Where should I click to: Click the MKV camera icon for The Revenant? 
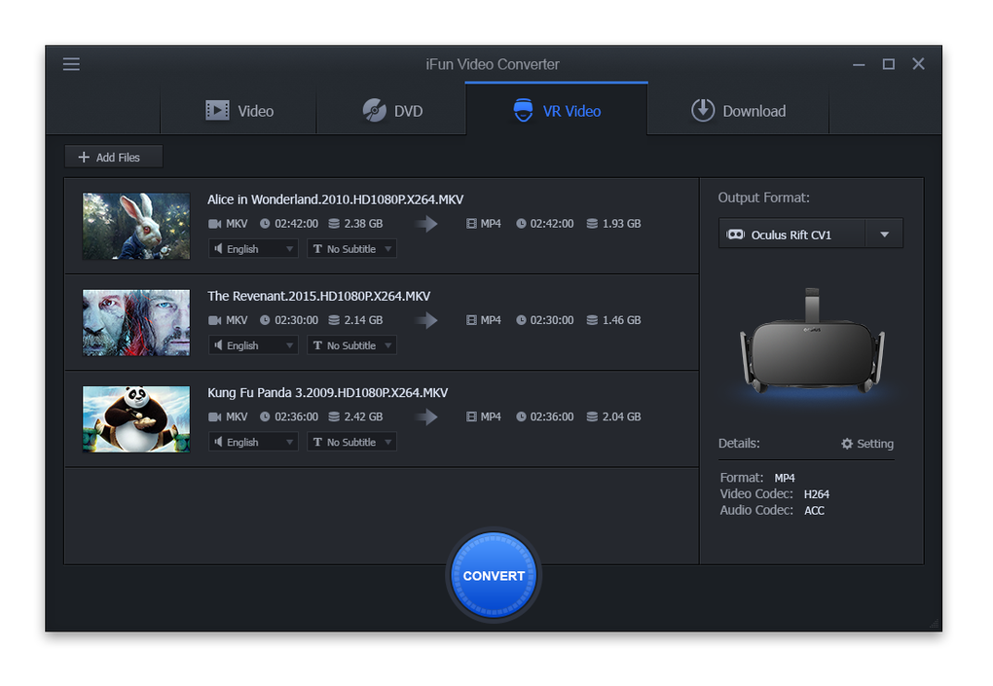215,320
